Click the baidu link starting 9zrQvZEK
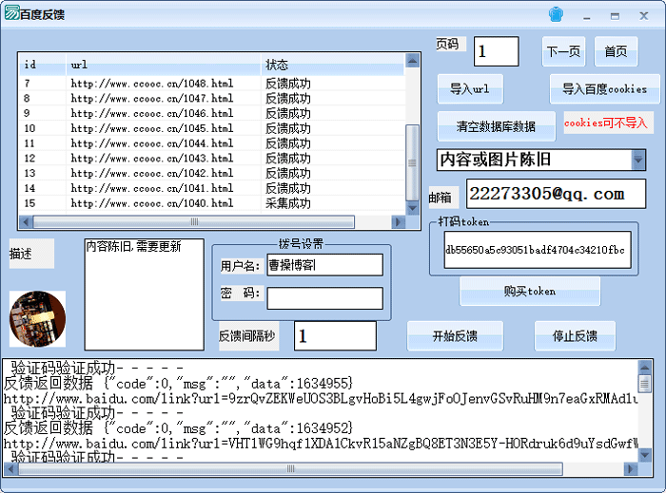The image size is (666, 493). click(x=321, y=398)
